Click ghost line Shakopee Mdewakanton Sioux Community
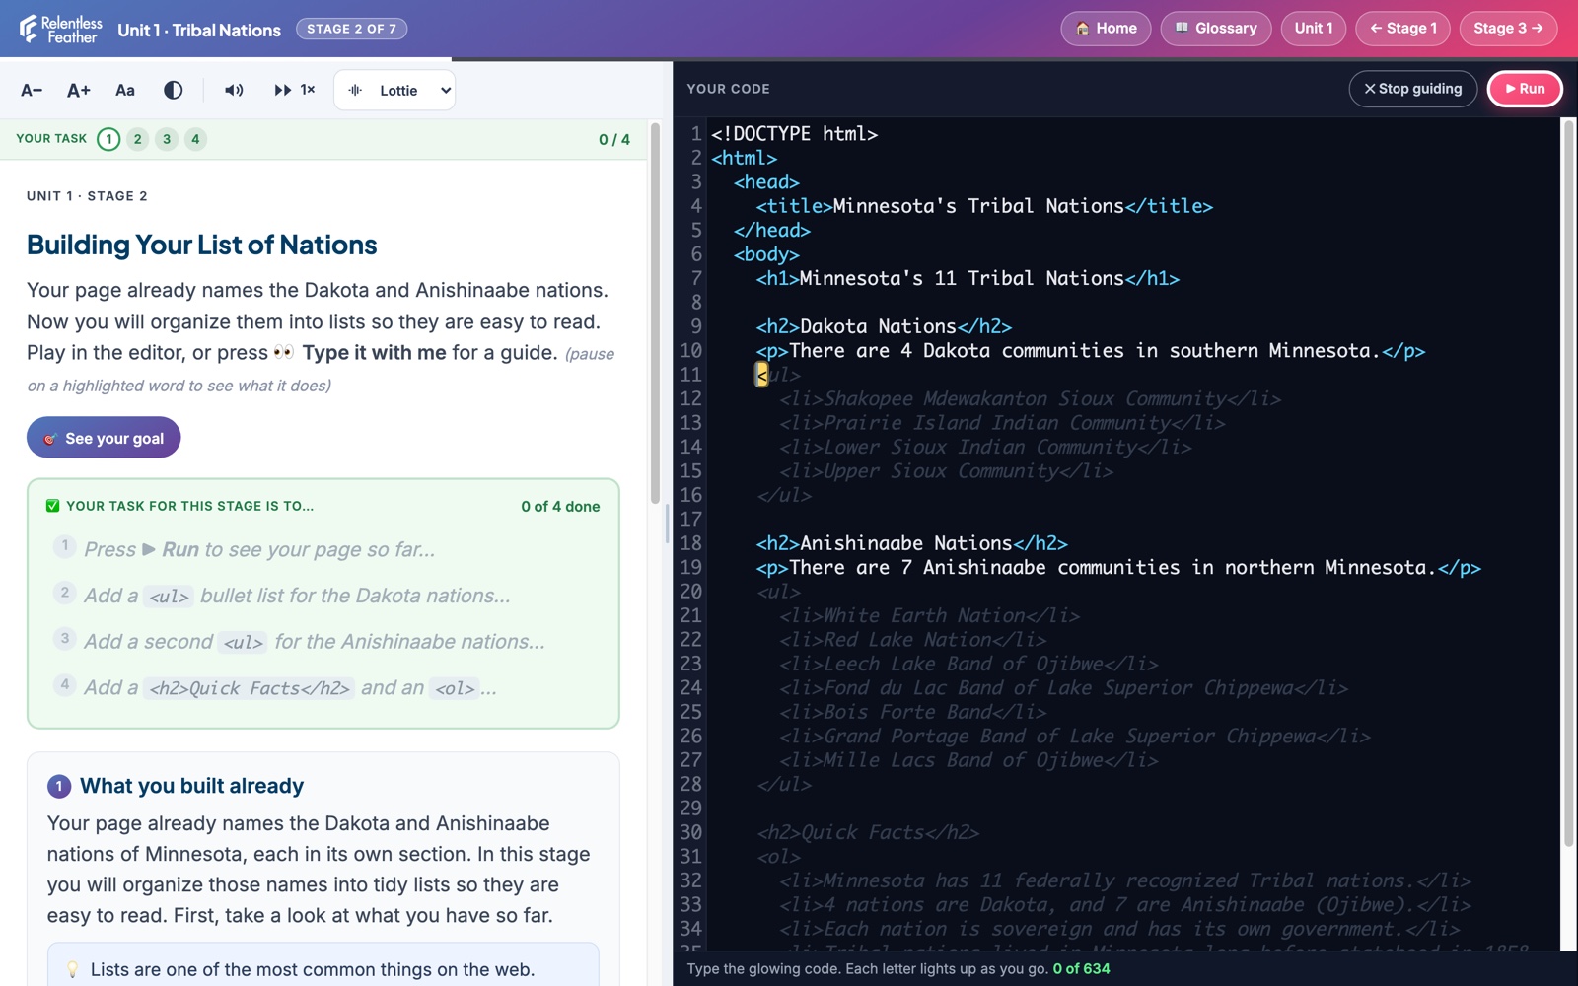Screen dimensions: 1578x986 coord(1030,398)
